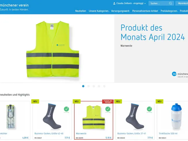Click the Warnweste caption in the banner
The image size is (188, 141).
click(x=126, y=46)
